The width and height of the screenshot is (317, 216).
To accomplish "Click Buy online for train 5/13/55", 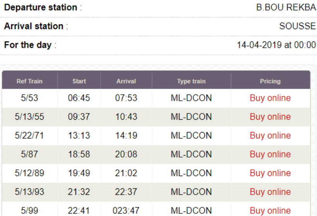I will (270, 117).
